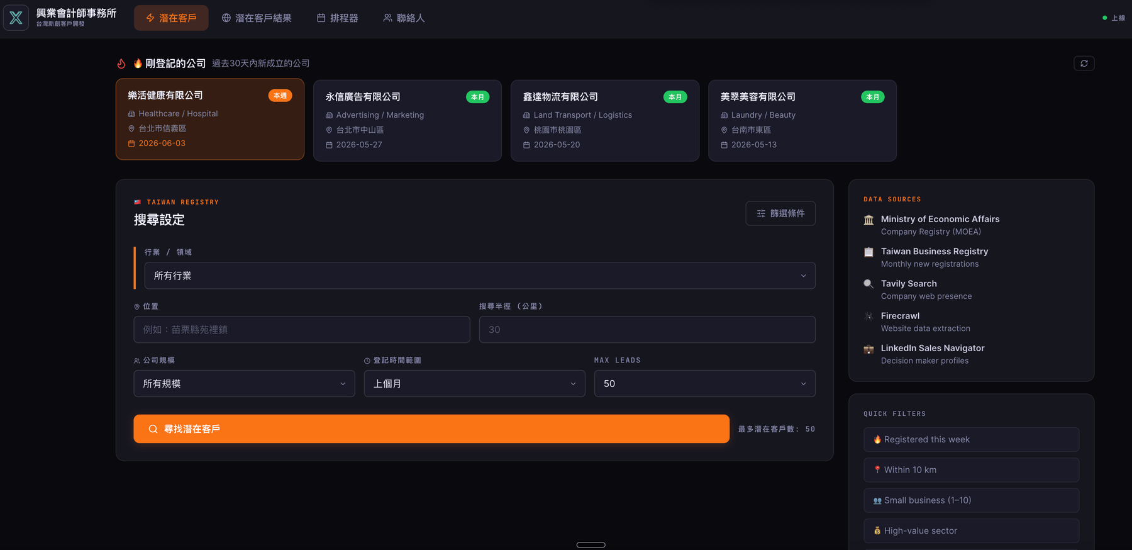The width and height of the screenshot is (1132, 550).
Task: Open 永信廣告有限公司 company card
Action: (x=408, y=121)
